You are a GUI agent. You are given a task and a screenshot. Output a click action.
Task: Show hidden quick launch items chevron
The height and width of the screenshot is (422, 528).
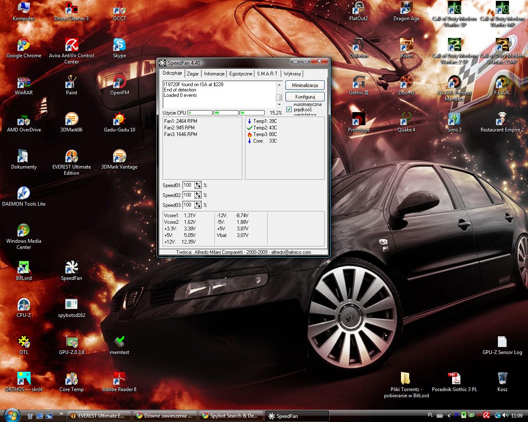click(x=61, y=414)
